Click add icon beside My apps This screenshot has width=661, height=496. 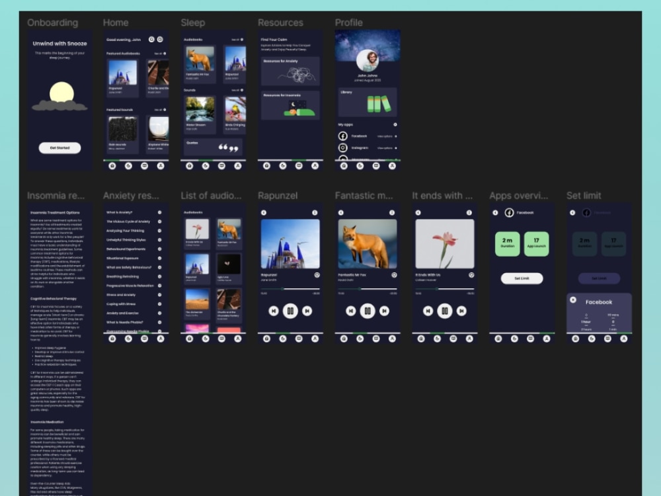coord(395,124)
